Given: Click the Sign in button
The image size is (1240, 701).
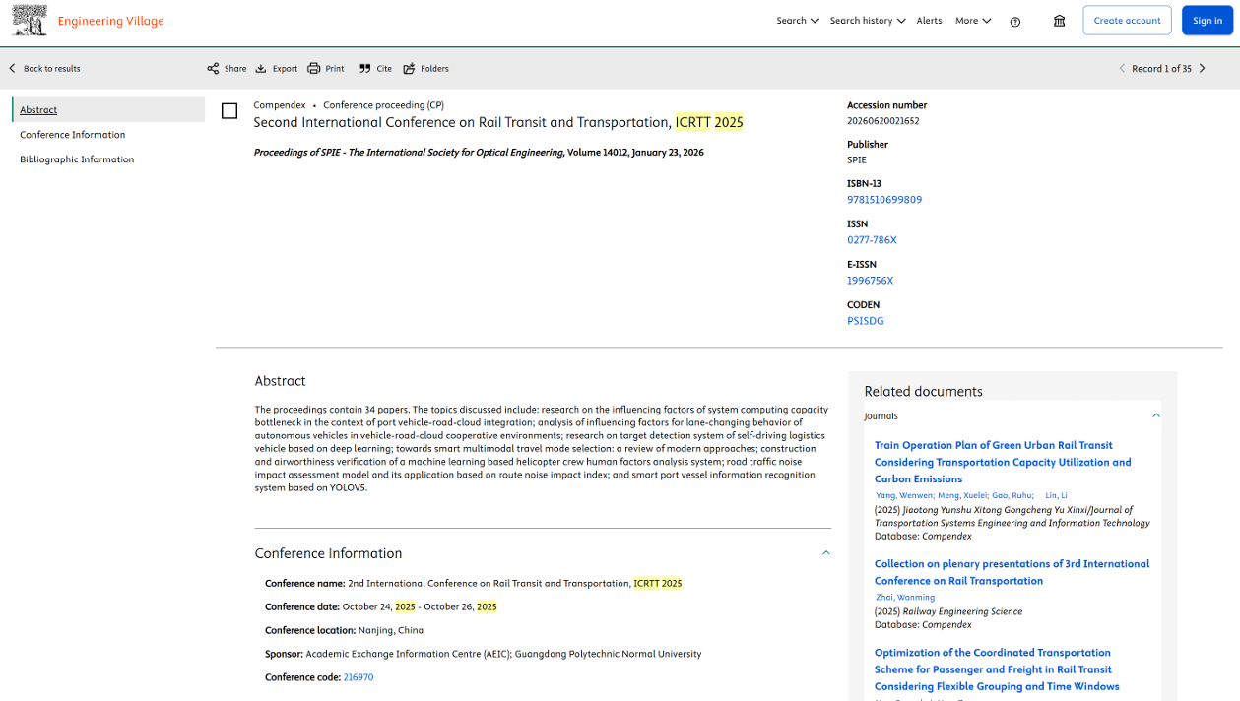Looking at the screenshot, I should [x=1207, y=21].
